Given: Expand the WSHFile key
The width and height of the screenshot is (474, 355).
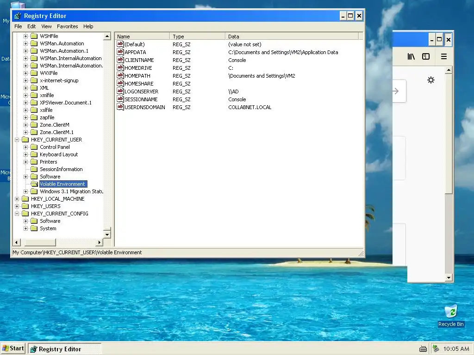Looking at the screenshot, I should tap(26, 36).
